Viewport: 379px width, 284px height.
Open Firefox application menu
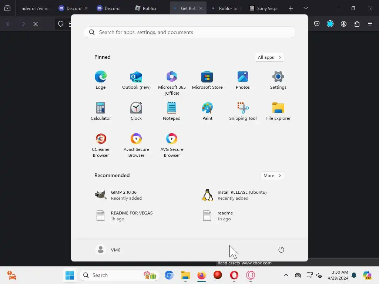click(x=370, y=24)
